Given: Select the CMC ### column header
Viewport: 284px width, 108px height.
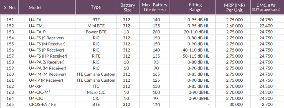Looking at the screenshot, I should click(266, 7).
